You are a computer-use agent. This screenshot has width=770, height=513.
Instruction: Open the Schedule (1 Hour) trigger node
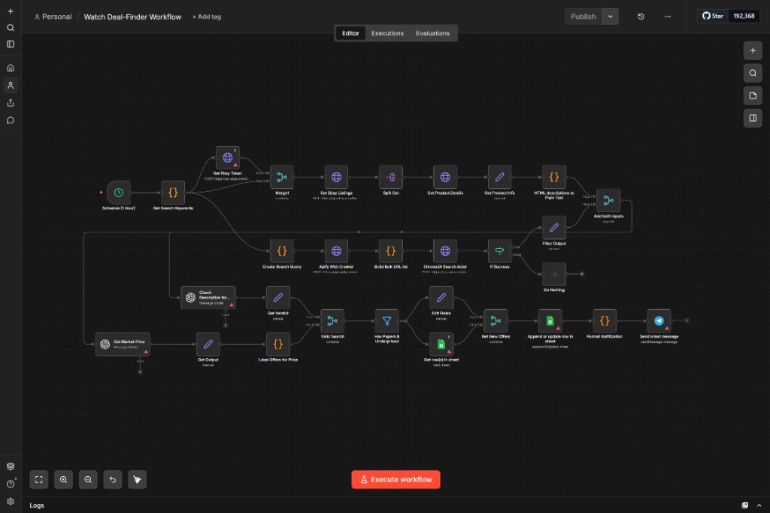(118, 193)
